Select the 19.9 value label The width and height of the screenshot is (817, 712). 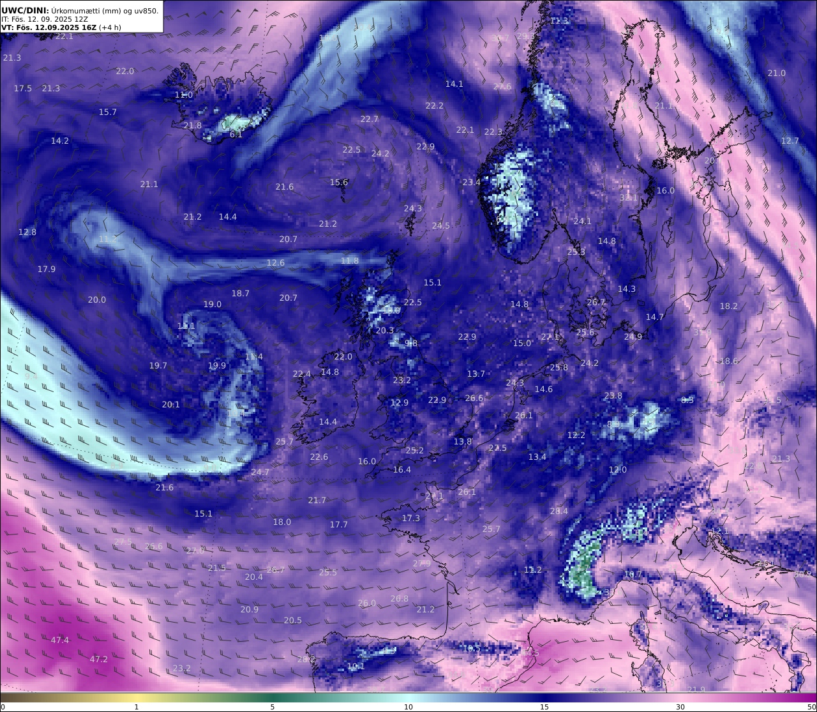[x=217, y=365]
